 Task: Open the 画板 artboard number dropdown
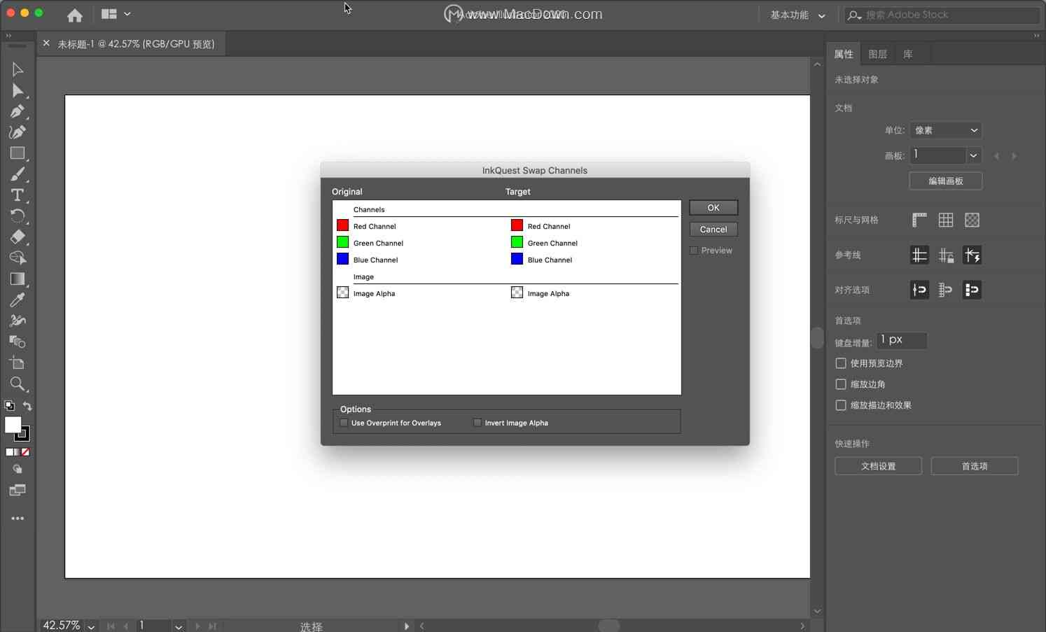click(973, 155)
